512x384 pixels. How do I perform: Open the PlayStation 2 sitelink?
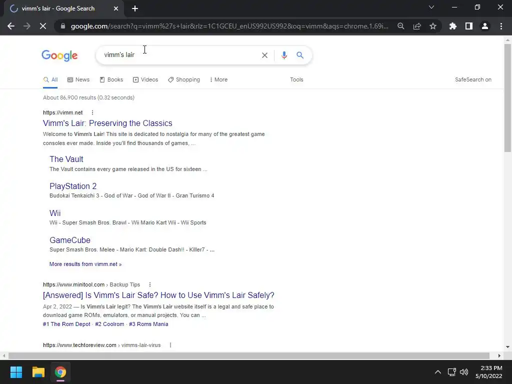(x=73, y=186)
